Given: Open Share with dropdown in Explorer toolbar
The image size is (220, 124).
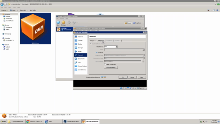Looking at the screenshot, I should click(24, 10).
